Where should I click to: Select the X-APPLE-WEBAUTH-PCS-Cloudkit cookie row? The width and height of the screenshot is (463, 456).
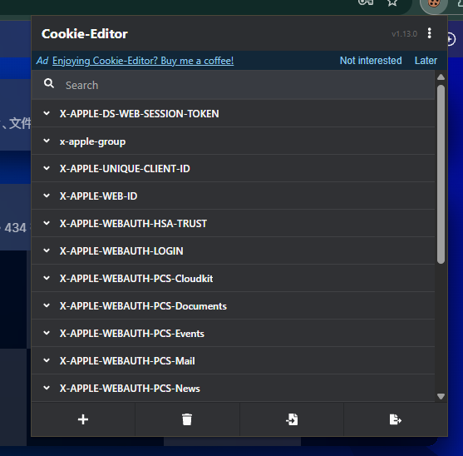tap(233, 279)
